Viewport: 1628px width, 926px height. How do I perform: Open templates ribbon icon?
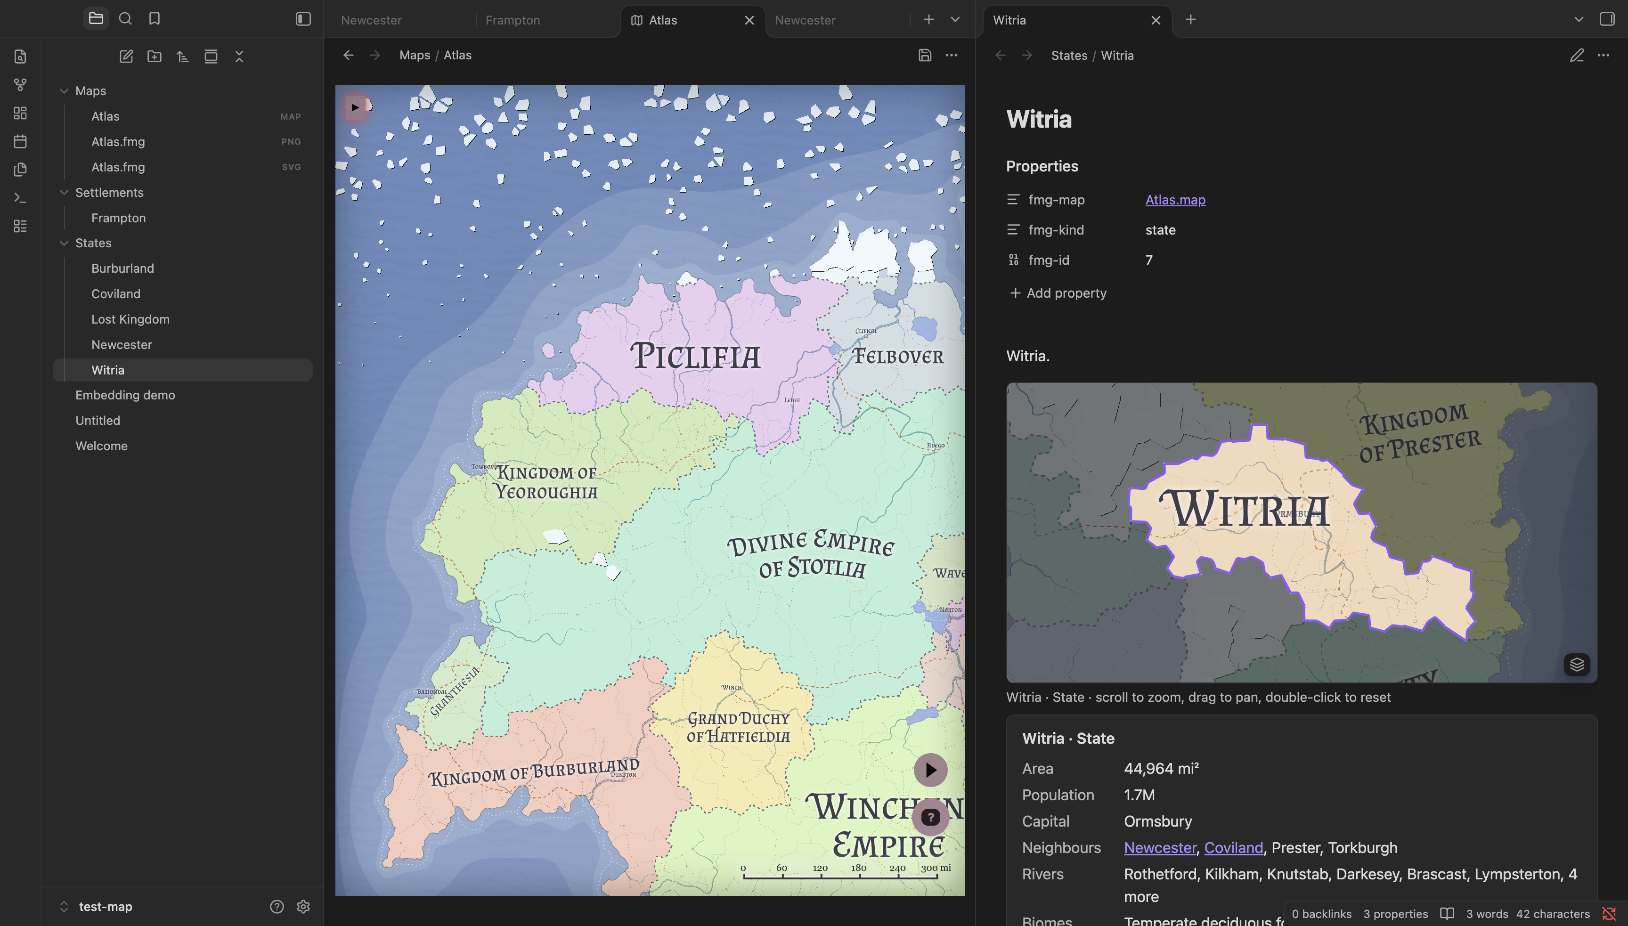tap(20, 169)
